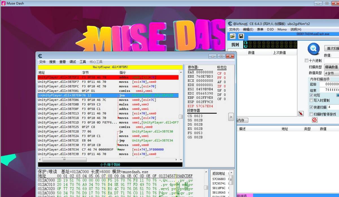Image resolution: width=339 pixels, height=197 pixels.
Task: Toggle the 十六进制 hexadecimal checkbox
Action: point(307,60)
